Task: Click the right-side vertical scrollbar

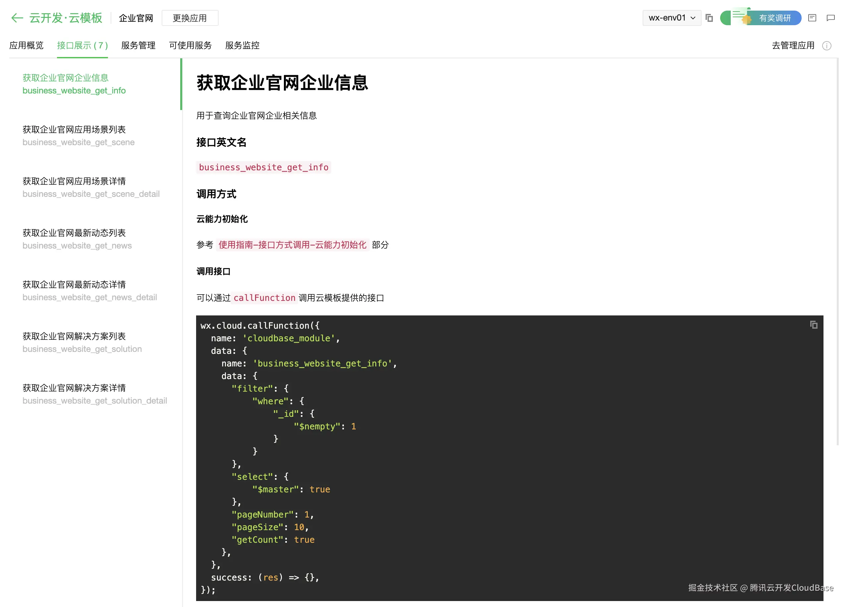Action: (837, 250)
